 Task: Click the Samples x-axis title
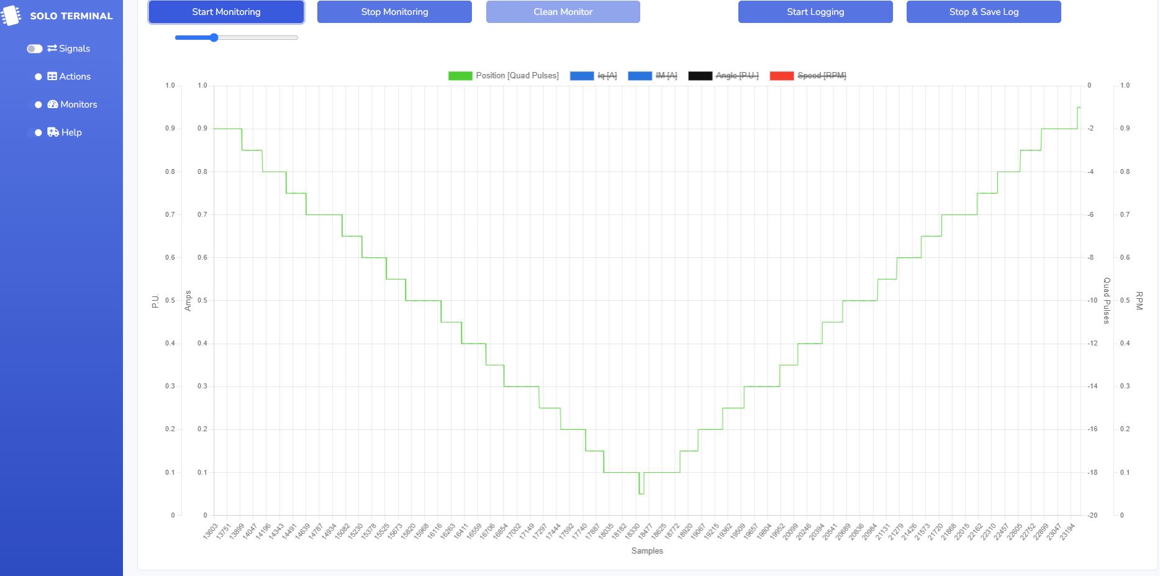647,551
